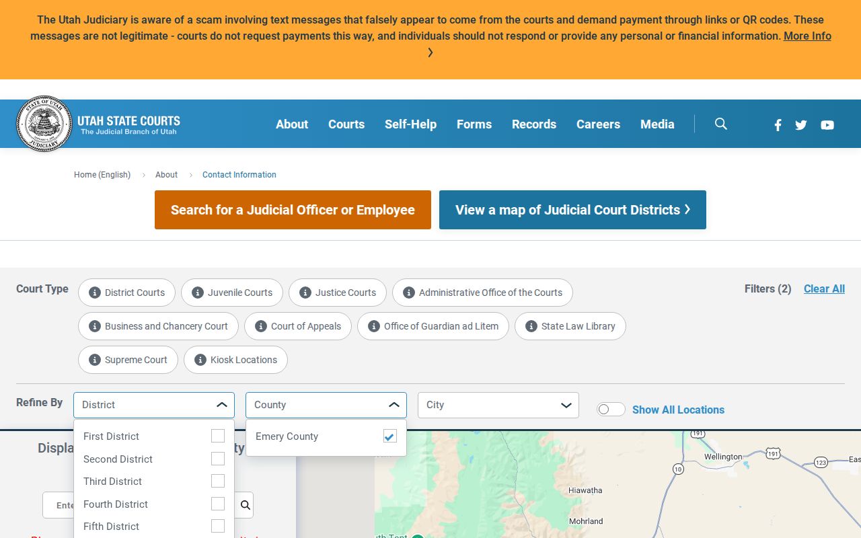Click info icon on Supreme Court chip
The width and height of the screenshot is (861, 538).
pyautogui.click(x=95, y=360)
